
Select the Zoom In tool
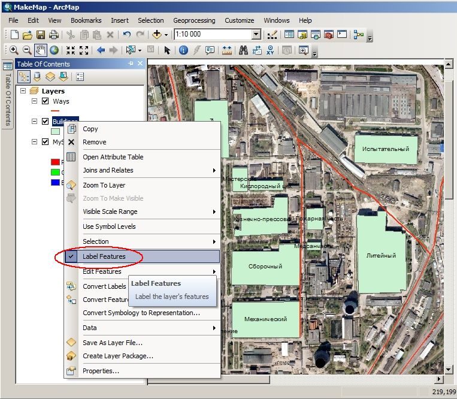coord(14,50)
